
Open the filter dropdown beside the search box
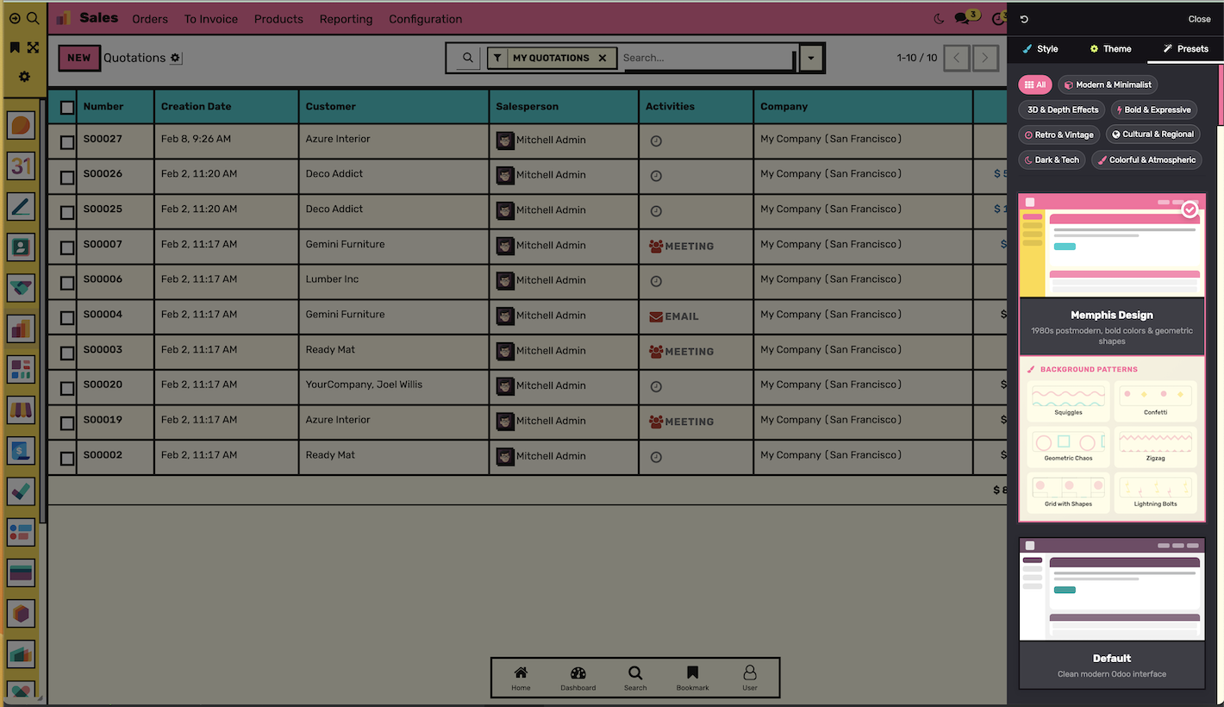[810, 58]
